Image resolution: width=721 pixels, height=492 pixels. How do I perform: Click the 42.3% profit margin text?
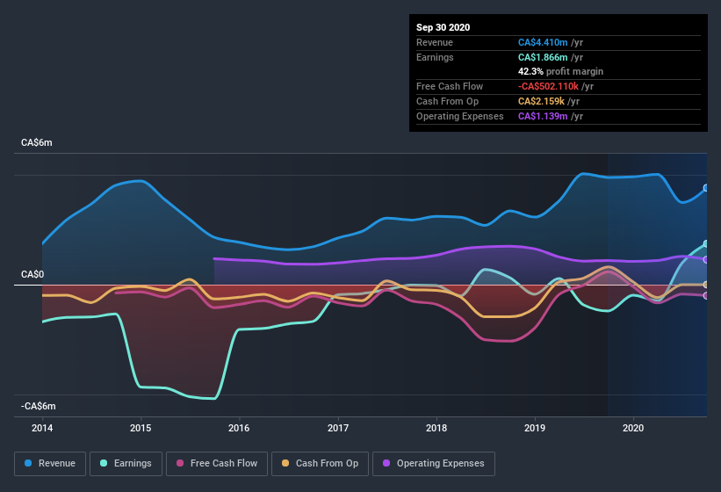pos(560,71)
